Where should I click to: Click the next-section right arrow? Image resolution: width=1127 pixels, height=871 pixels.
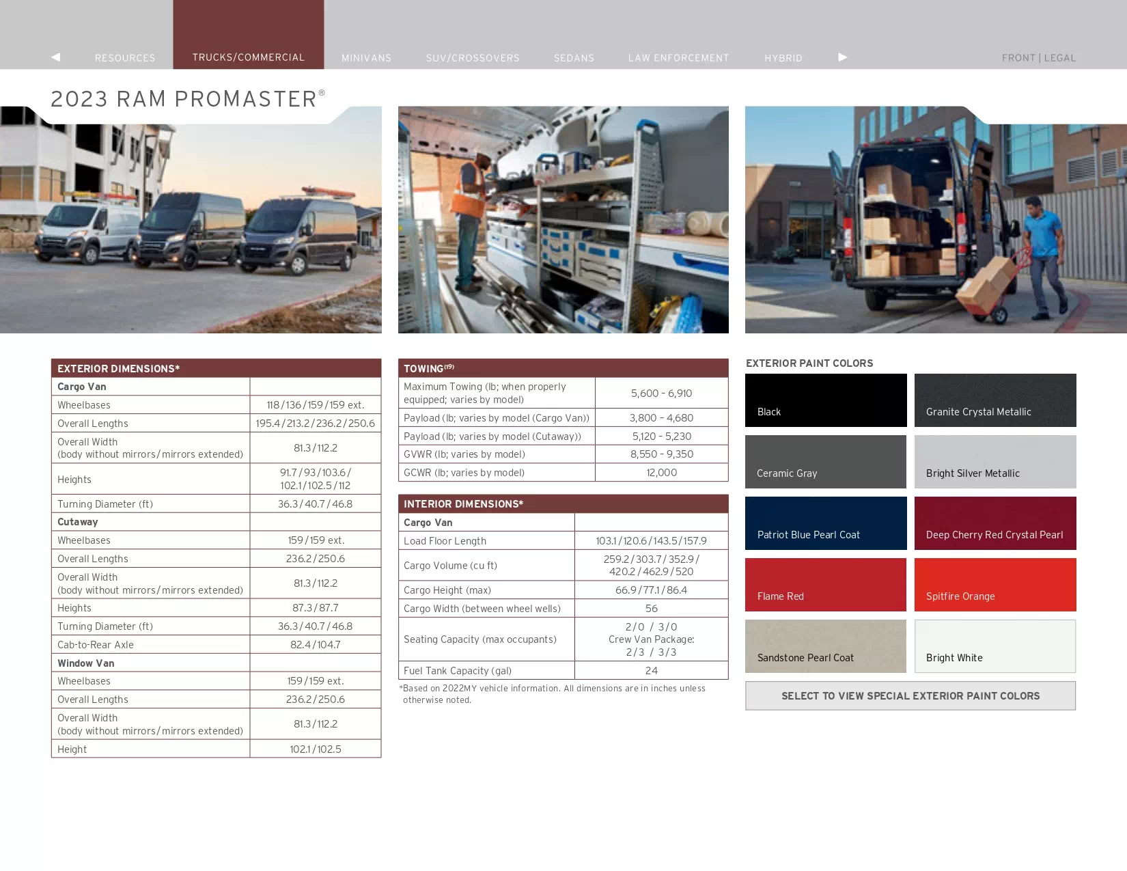843,57
